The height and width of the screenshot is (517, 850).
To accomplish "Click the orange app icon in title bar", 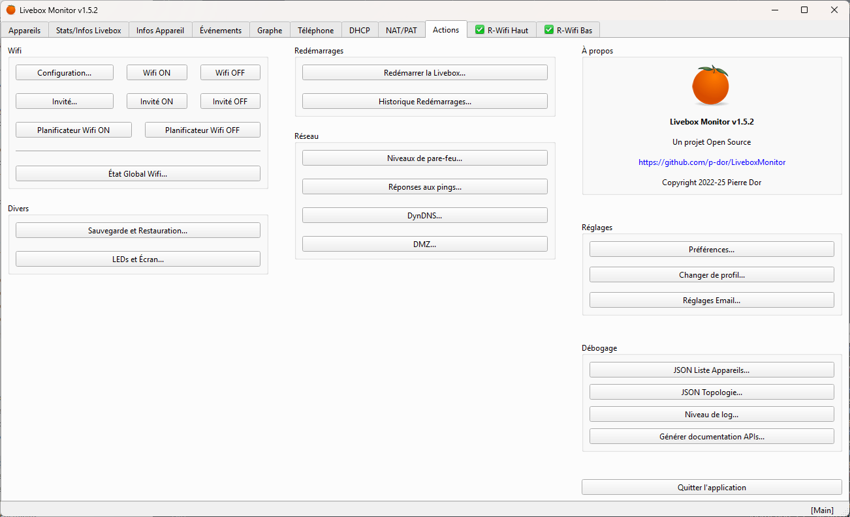I will point(11,10).
